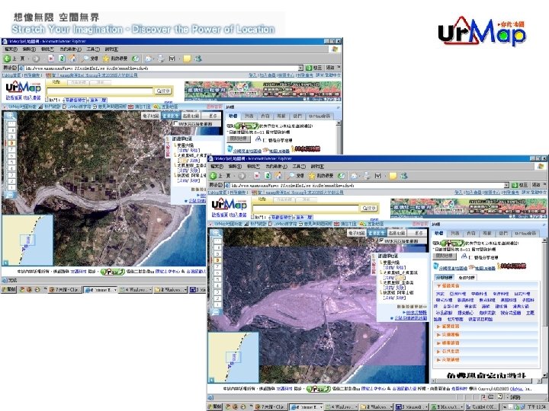Collapse the expanded orange category in front right panel
This screenshot has width=549, height=411.
439,286
